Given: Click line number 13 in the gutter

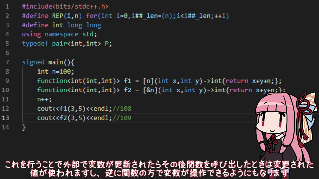Looking at the screenshot, I should pos(5,118).
